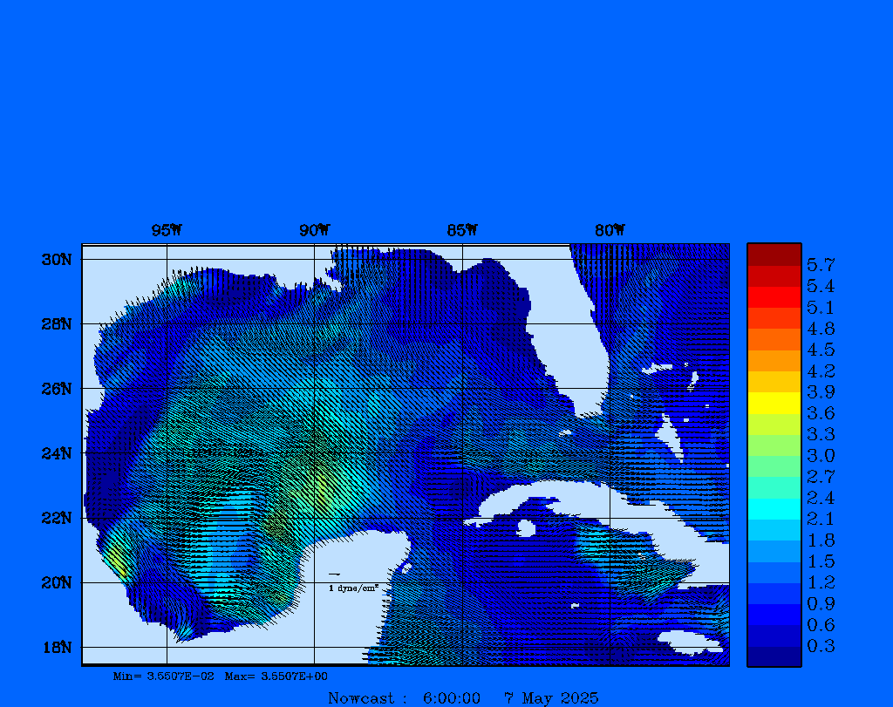Click the 95W longitude label

tap(167, 230)
